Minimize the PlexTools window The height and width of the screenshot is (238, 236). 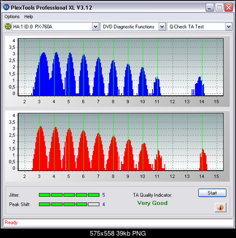210,8
